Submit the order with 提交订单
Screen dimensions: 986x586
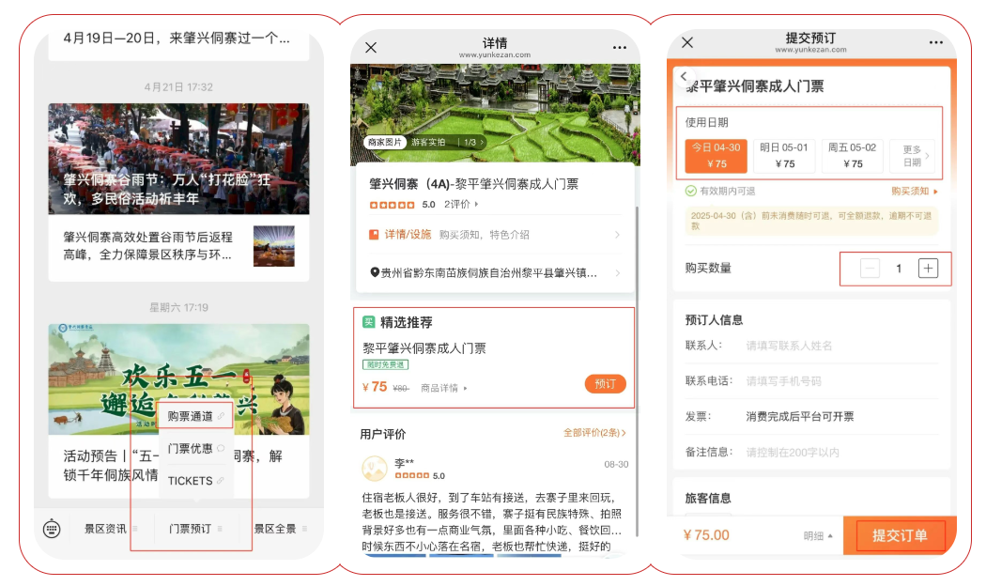point(900,535)
